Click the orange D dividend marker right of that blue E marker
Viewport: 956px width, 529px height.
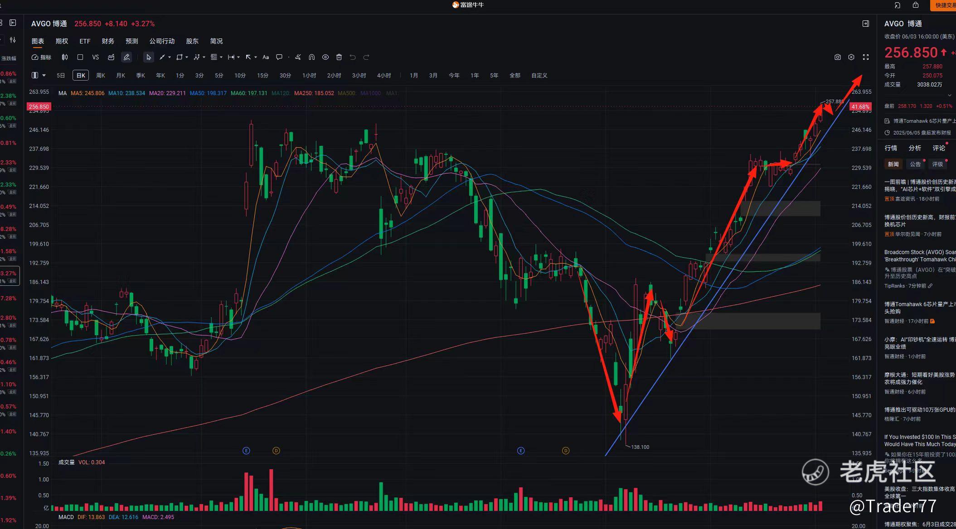point(566,451)
